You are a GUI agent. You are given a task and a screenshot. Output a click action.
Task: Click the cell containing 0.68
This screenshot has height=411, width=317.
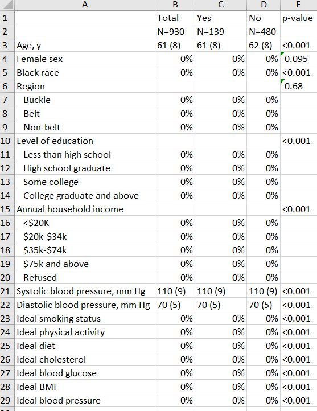[299, 86]
